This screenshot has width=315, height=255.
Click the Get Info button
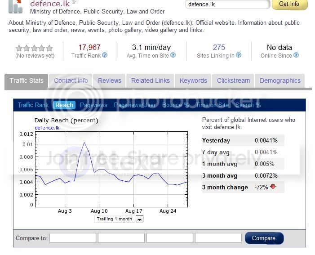click(289, 4)
